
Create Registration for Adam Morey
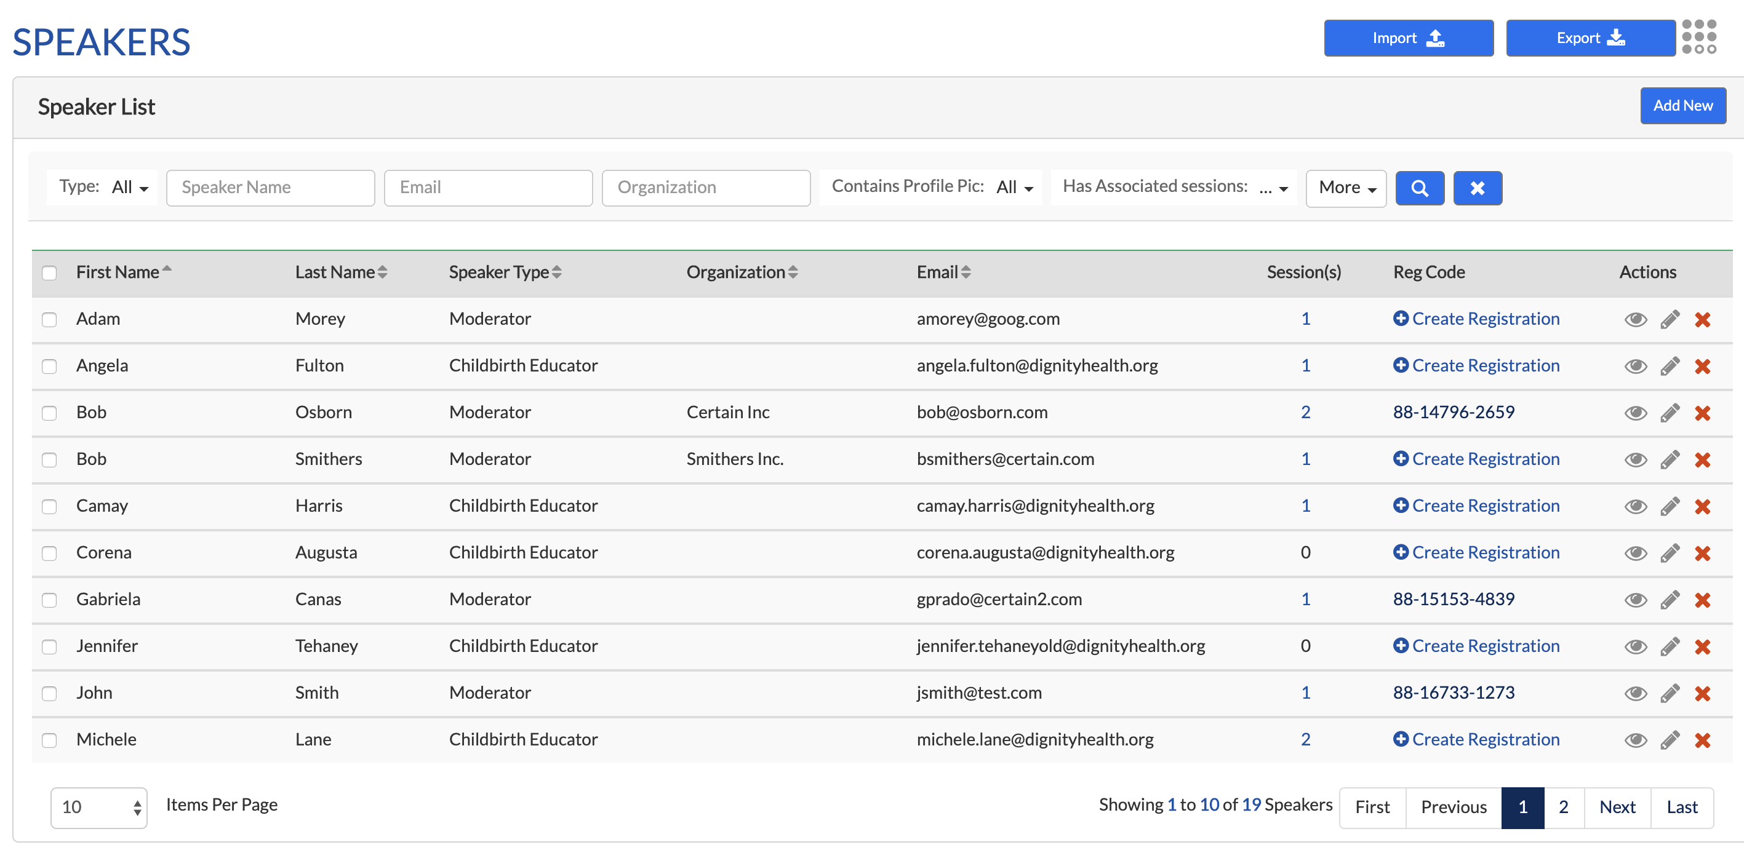(x=1476, y=319)
